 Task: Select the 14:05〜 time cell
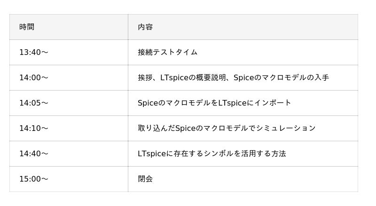[x=33, y=103]
